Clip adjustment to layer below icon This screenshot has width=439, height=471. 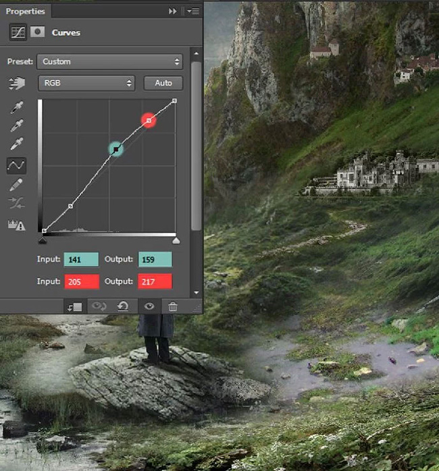click(75, 307)
